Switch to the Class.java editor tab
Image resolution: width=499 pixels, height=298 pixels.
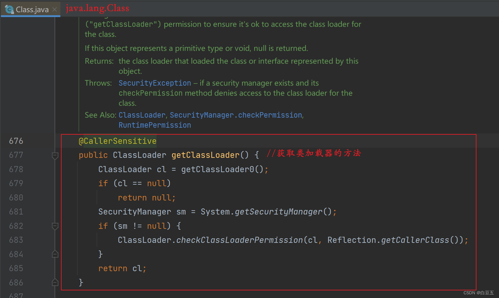[30, 9]
